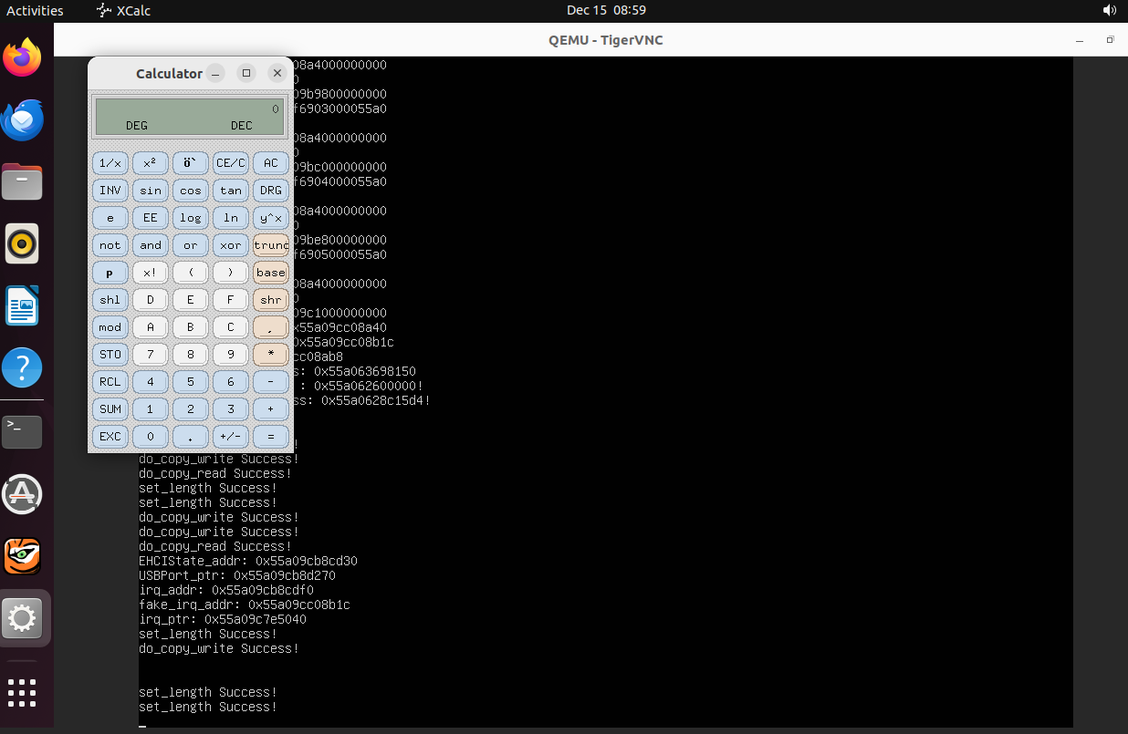
Task: Launch Thunderbird mail from the dock
Action: tap(23, 120)
